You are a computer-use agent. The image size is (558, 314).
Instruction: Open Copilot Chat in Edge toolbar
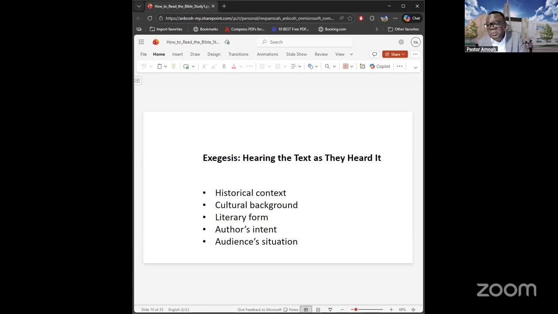point(412,18)
